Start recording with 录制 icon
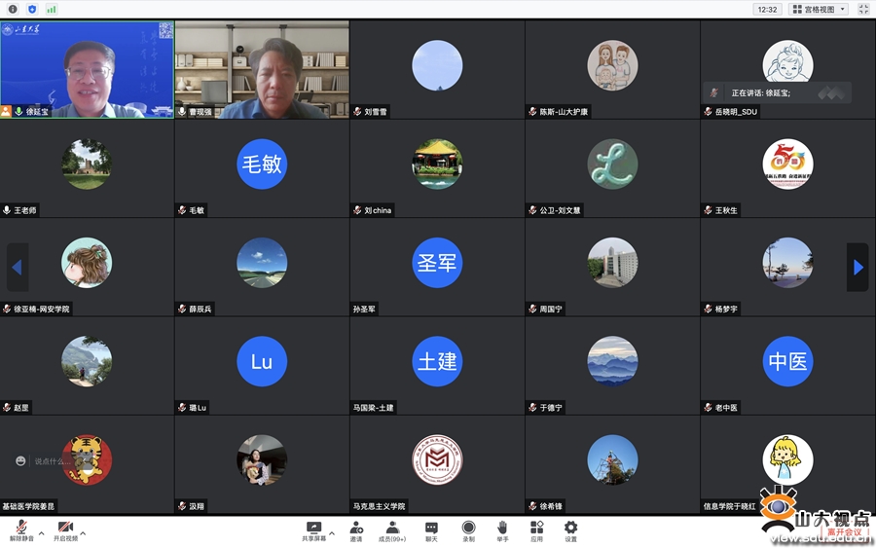 click(x=468, y=529)
